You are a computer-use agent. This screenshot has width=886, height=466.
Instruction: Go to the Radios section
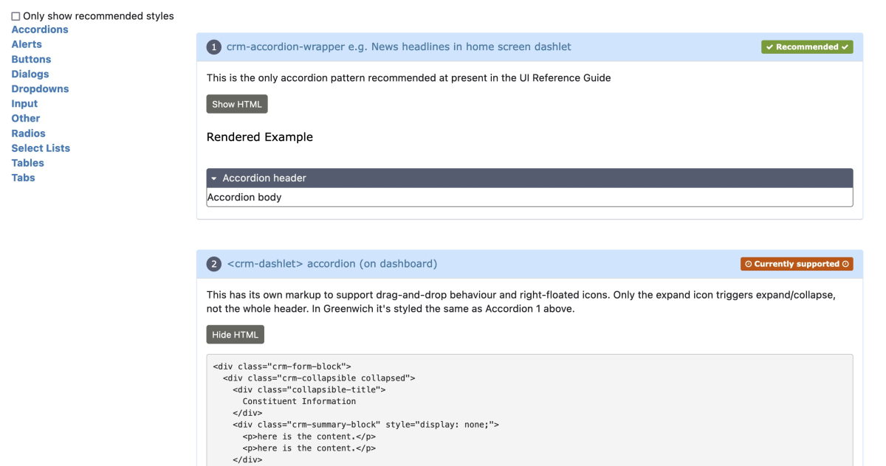[x=28, y=133]
